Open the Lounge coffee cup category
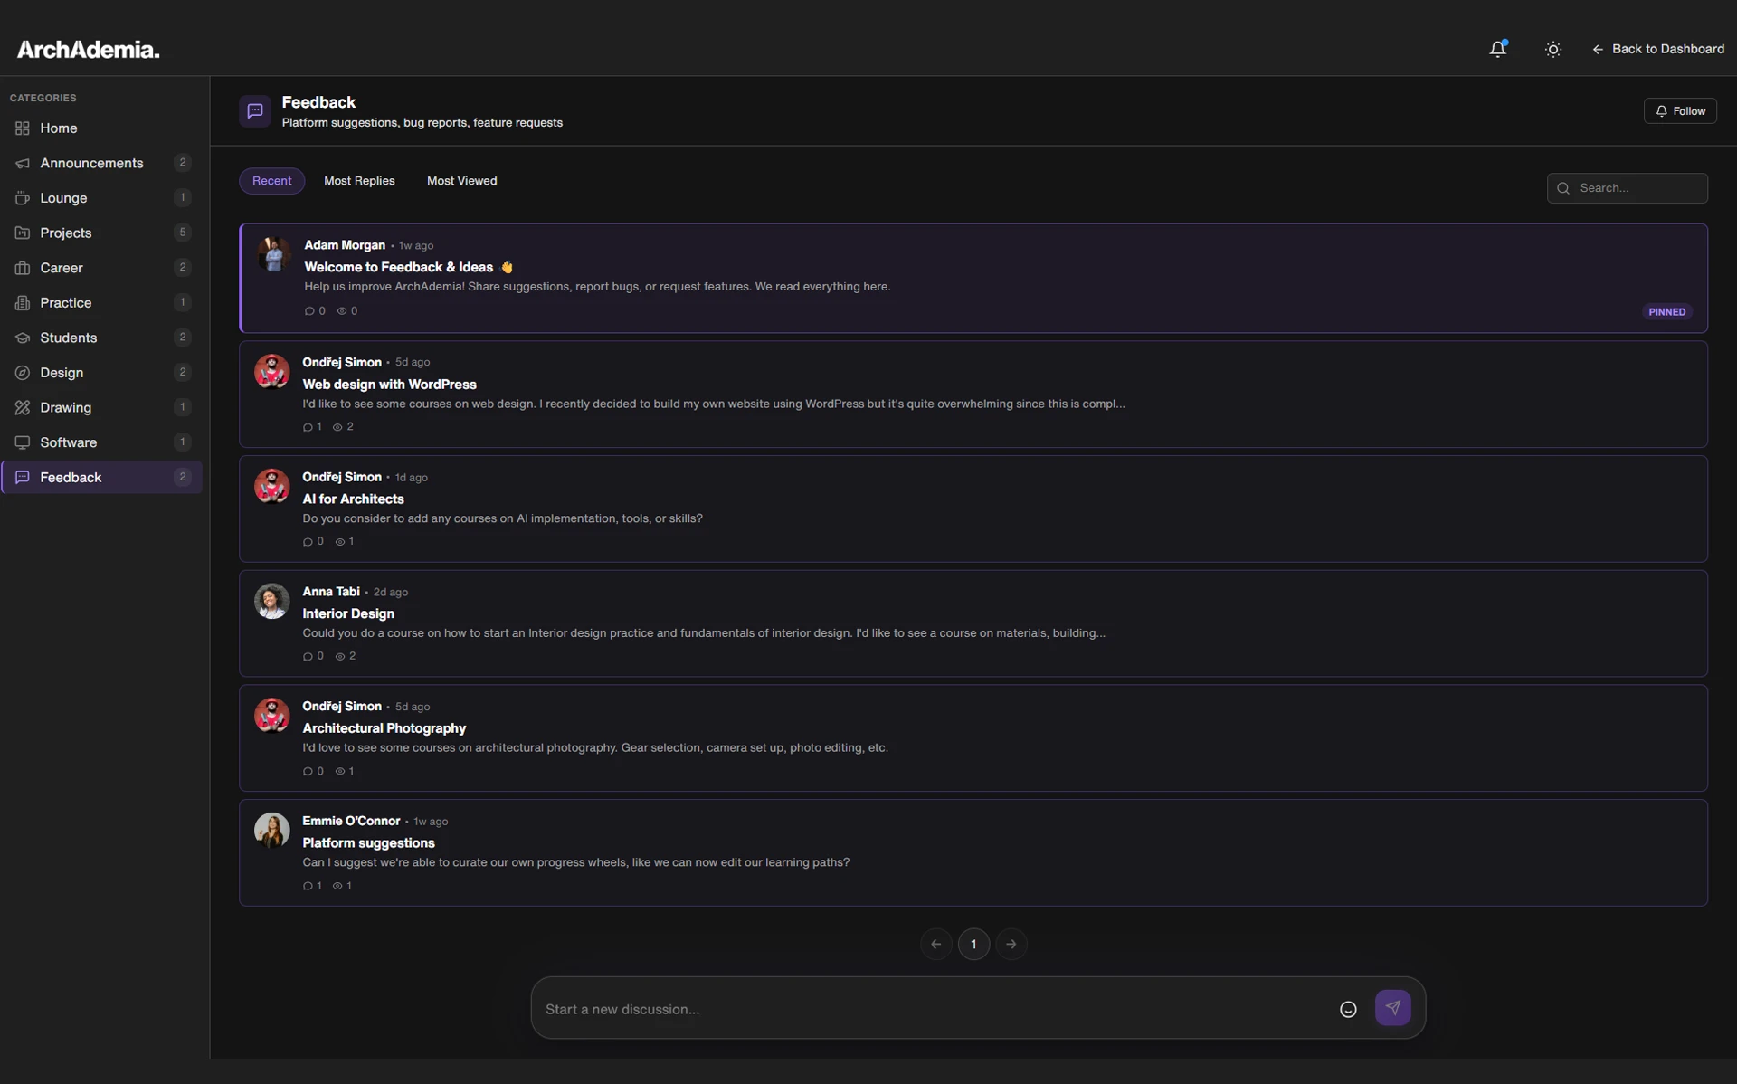 click(x=63, y=198)
